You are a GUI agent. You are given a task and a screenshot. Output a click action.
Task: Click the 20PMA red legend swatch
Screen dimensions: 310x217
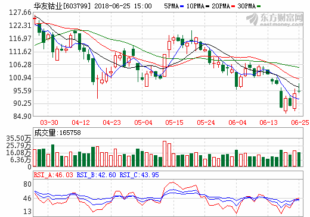point(233,7)
